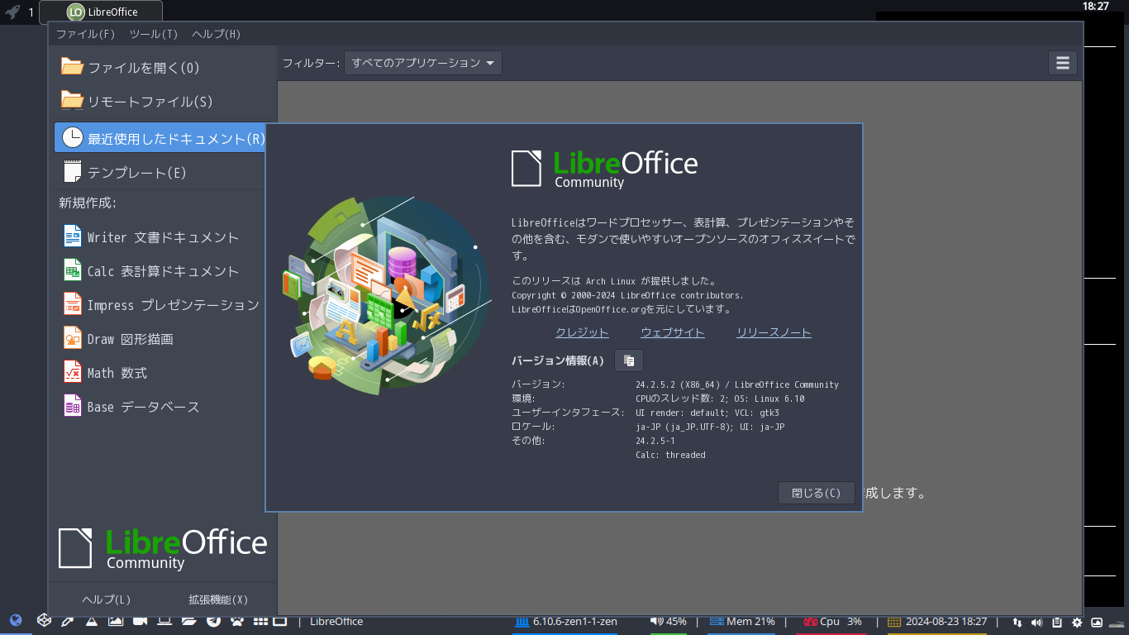Open the view options hamburger icon
The width and height of the screenshot is (1129, 635).
[x=1062, y=62]
